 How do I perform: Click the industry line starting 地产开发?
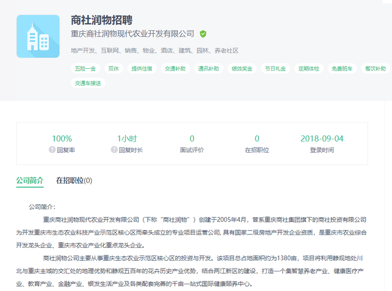155,51
